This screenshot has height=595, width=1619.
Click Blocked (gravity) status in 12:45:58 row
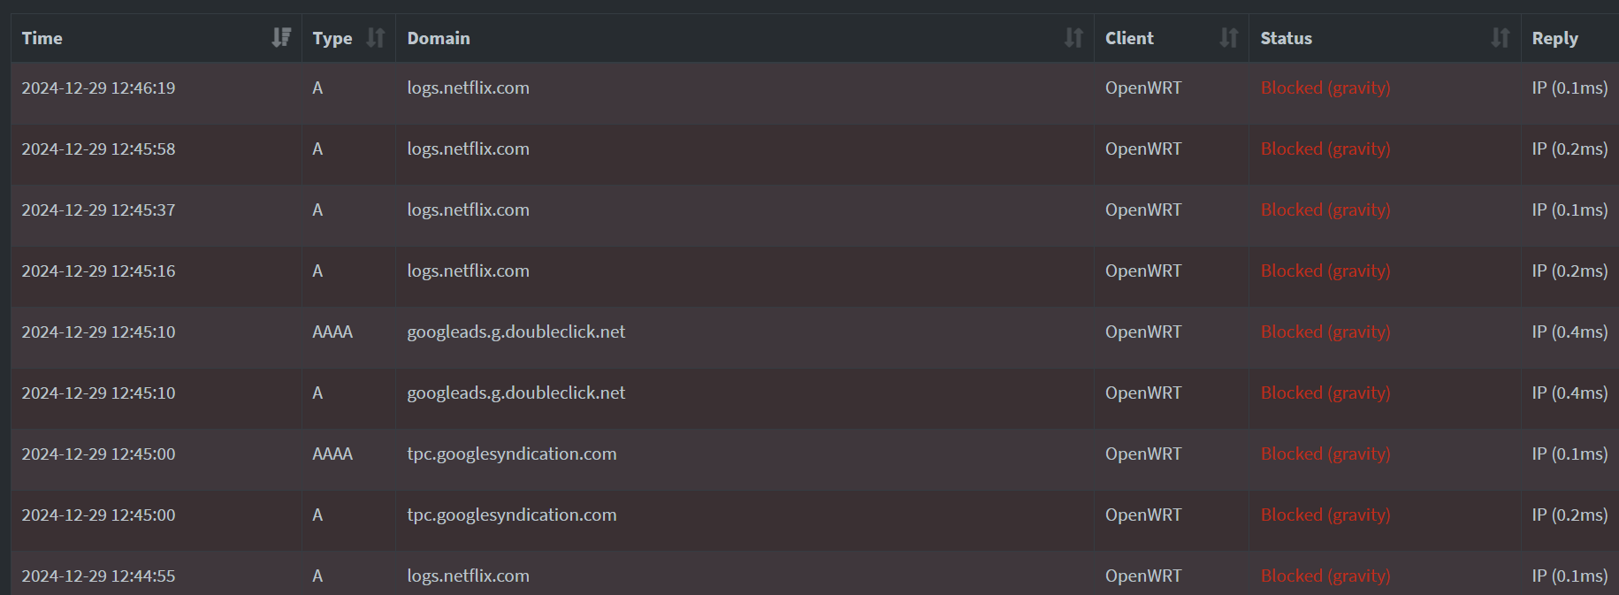1325,149
